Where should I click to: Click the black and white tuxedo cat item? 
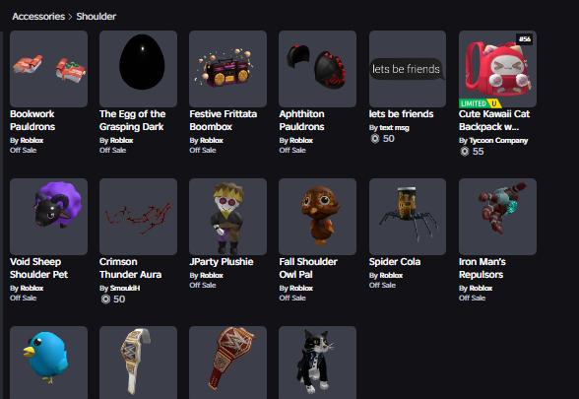click(317, 363)
